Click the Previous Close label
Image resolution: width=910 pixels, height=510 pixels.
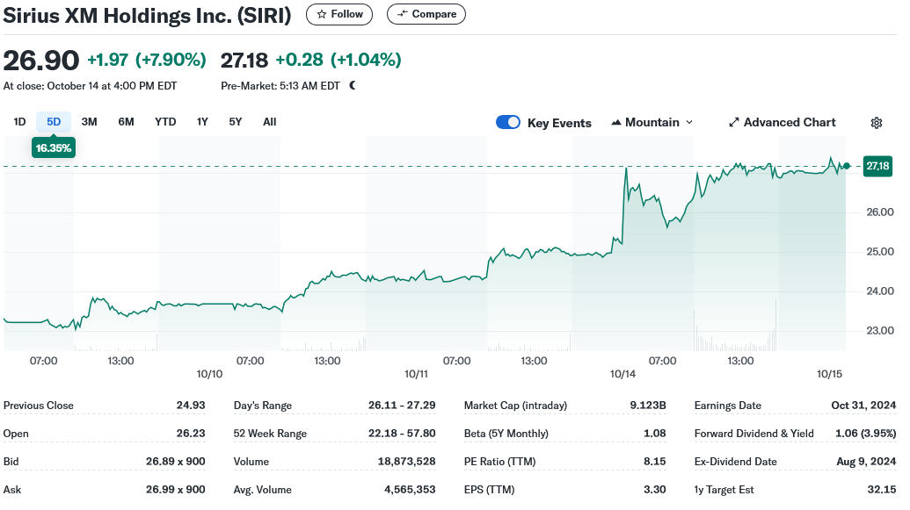[39, 406]
